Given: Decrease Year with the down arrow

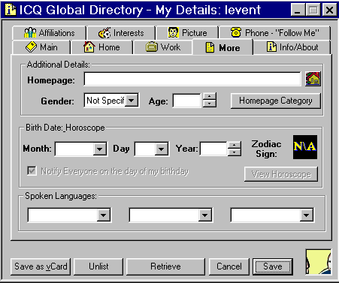Looking at the screenshot, I should coord(235,152).
